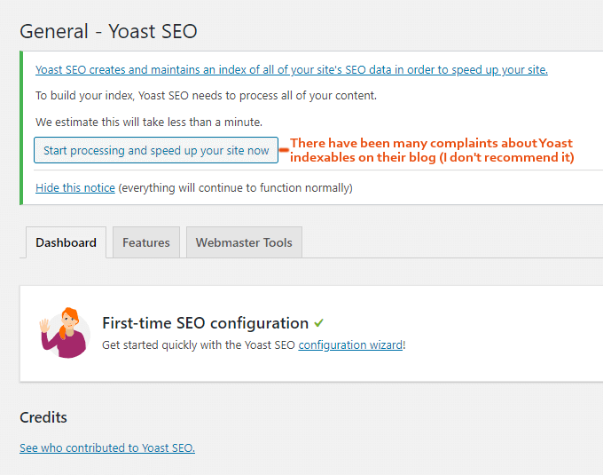The image size is (603, 475).
Task: Click the Credits heading
Action: click(x=43, y=417)
